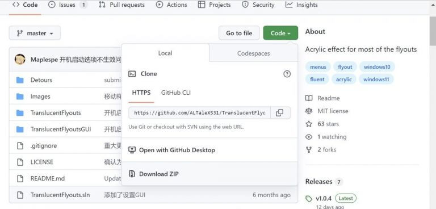This screenshot has width=436, height=209.
Task: Open the Pull requests tab
Action: [122, 5]
